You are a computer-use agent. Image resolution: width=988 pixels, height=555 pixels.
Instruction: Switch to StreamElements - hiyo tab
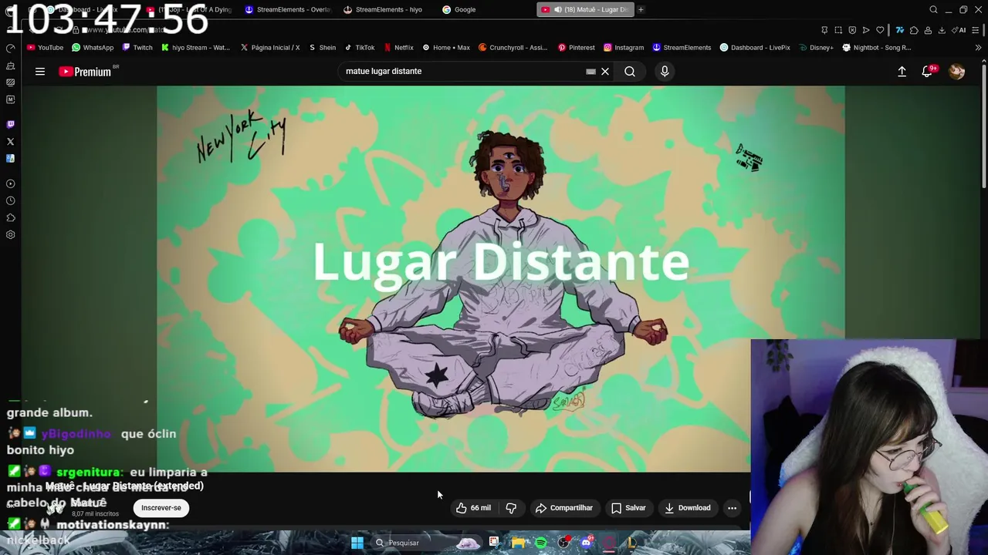pyautogui.click(x=384, y=9)
